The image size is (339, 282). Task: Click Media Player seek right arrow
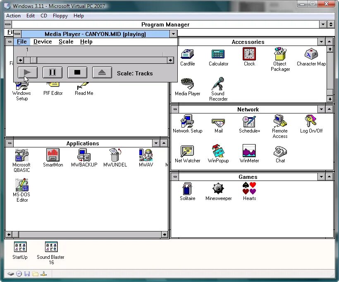(170, 60)
